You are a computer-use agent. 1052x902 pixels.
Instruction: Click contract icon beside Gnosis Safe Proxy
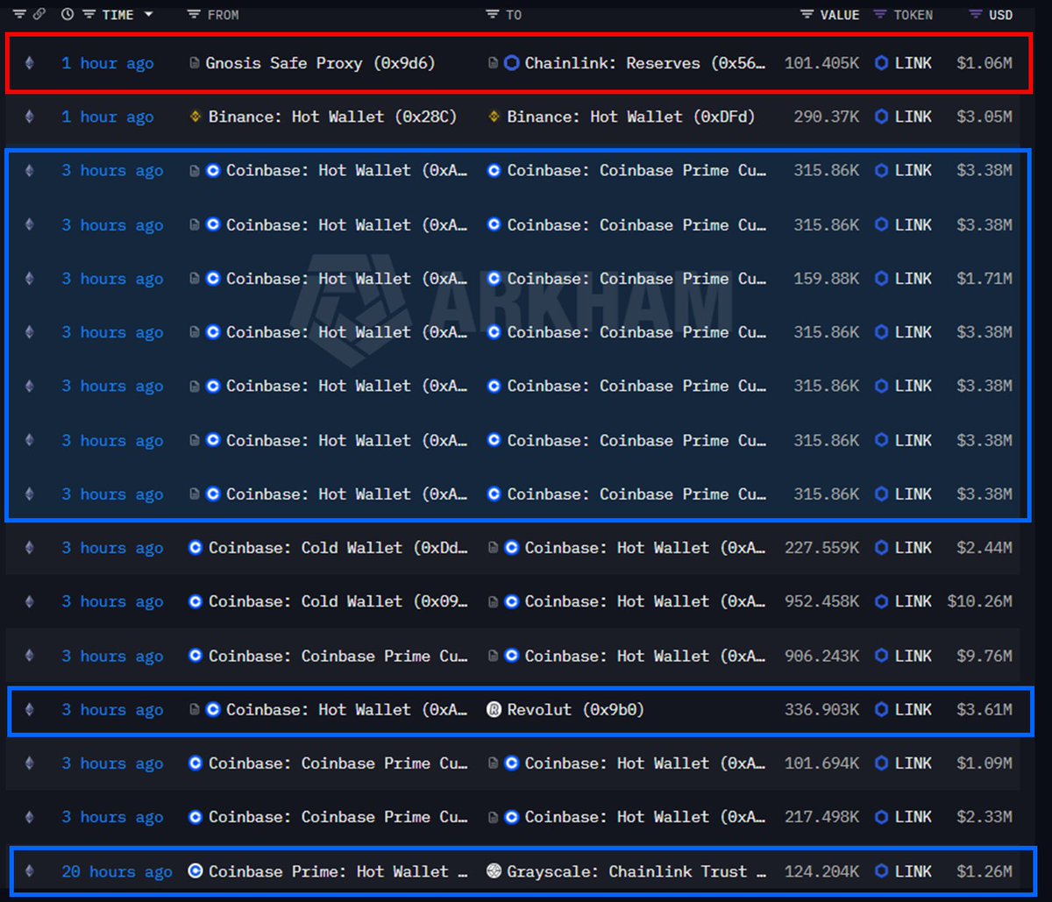coord(195,63)
